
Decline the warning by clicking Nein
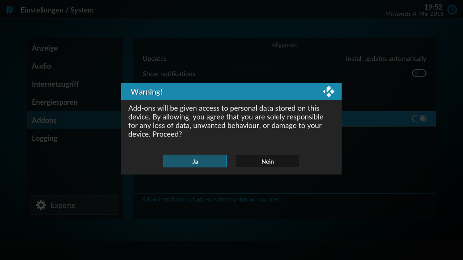pyautogui.click(x=267, y=161)
